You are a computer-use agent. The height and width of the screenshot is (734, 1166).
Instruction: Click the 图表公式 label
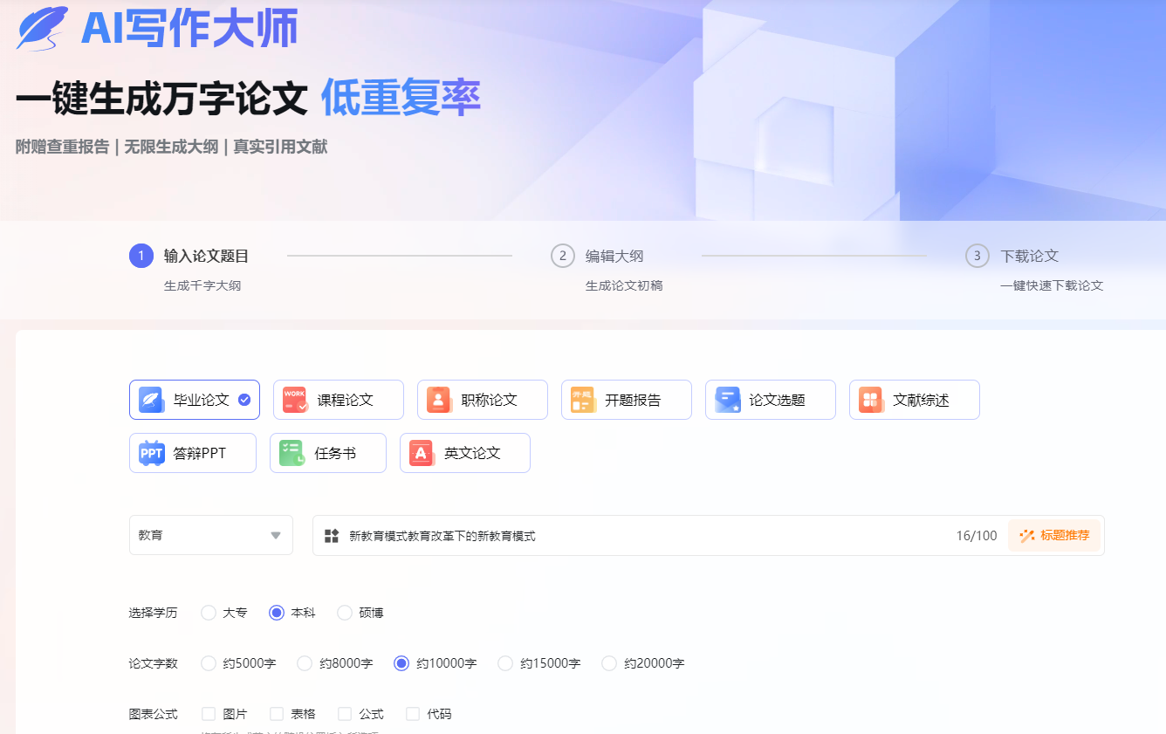click(x=153, y=714)
